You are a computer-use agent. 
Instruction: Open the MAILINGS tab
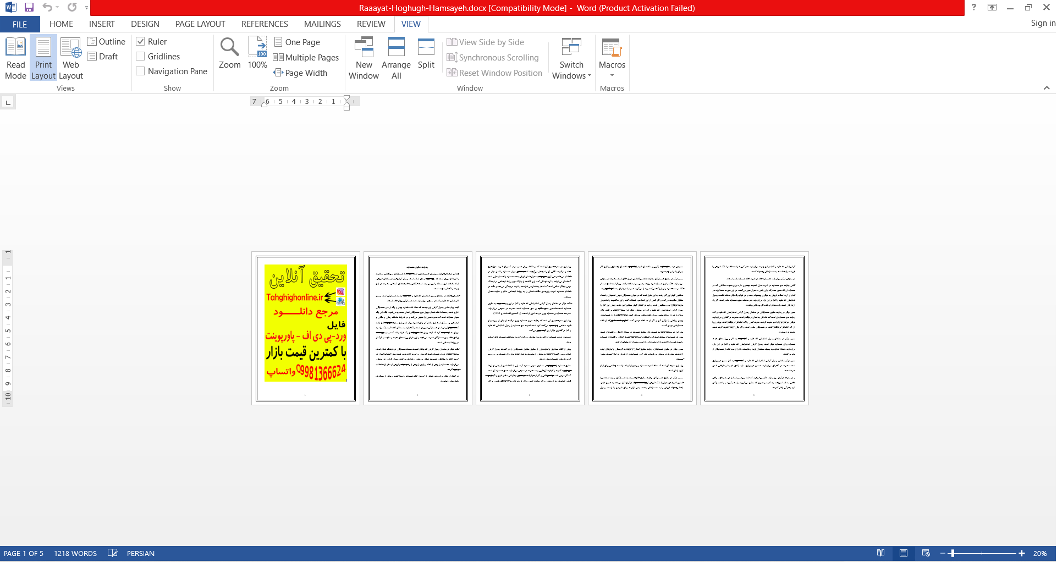pyautogui.click(x=322, y=24)
